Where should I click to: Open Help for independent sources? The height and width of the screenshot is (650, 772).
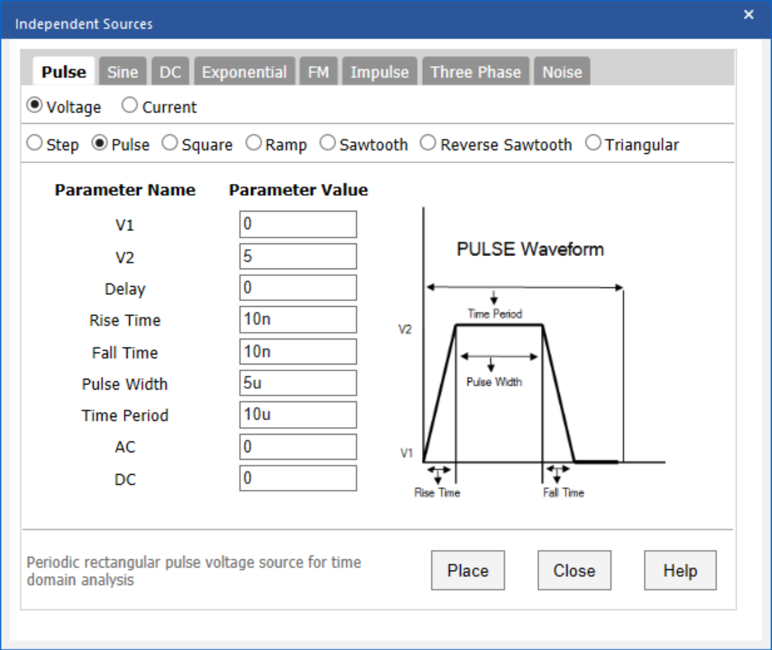coord(680,570)
